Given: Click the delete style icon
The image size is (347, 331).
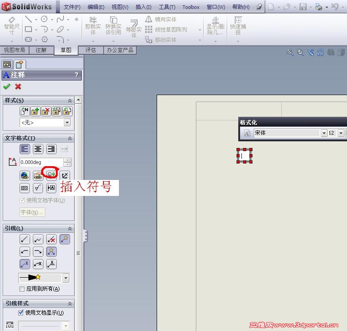Looking at the screenshot, I should click(x=46, y=111).
